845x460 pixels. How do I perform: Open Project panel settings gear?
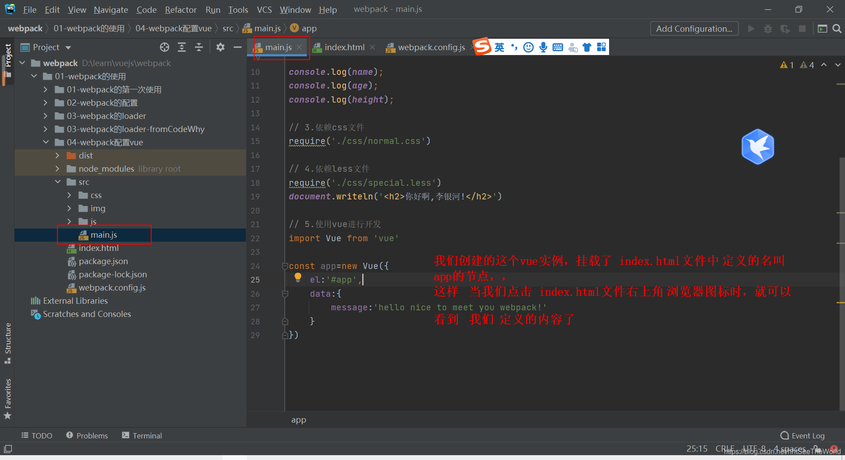point(220,47)
